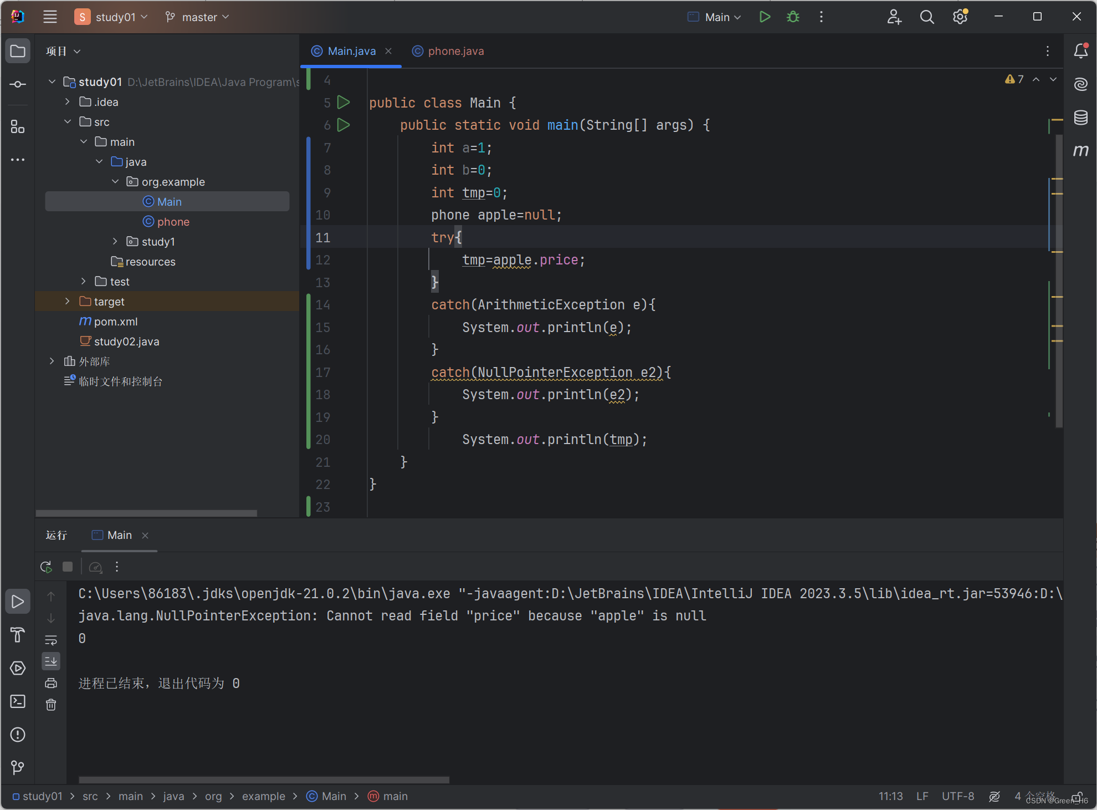Collapse the org.example package node
Image resolution: width=1097 pixels, height=810 pixels.
pyautogui.click(x=115, y=181)
